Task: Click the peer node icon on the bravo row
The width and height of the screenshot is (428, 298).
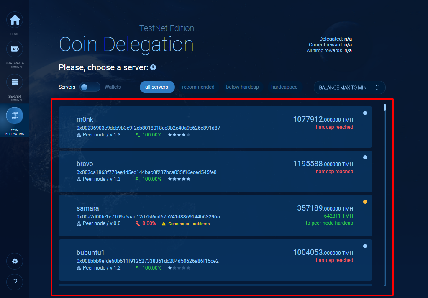Action: tap(79, 179)
